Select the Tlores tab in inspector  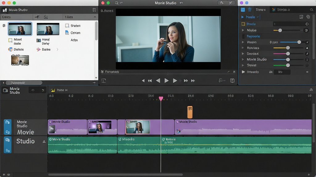tap(260, 10)
